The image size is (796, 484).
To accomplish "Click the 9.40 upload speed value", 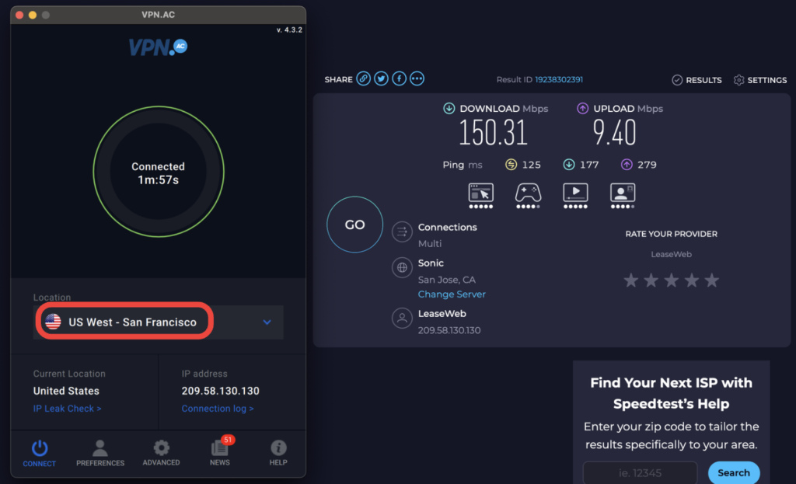I will click(x=614, y=133).
